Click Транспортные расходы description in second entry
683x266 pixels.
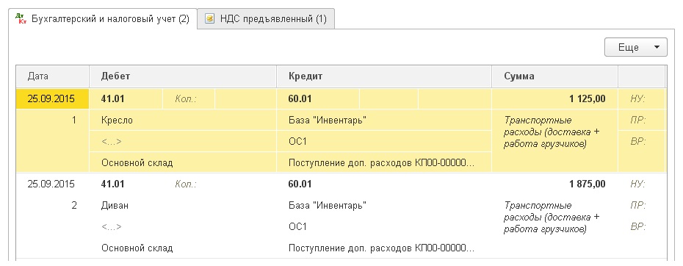click(x=552, y=218)
